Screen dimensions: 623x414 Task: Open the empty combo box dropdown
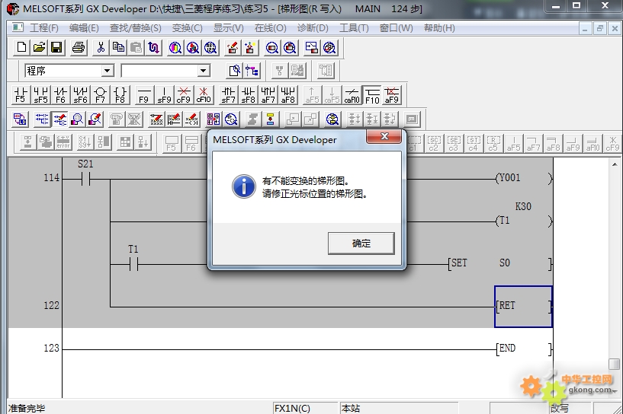pos(203,71)
